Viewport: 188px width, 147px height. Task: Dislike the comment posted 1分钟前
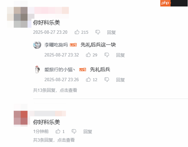(x=74, y=131)
